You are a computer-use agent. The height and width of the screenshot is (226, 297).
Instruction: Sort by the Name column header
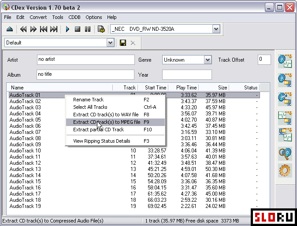[59, 88]
